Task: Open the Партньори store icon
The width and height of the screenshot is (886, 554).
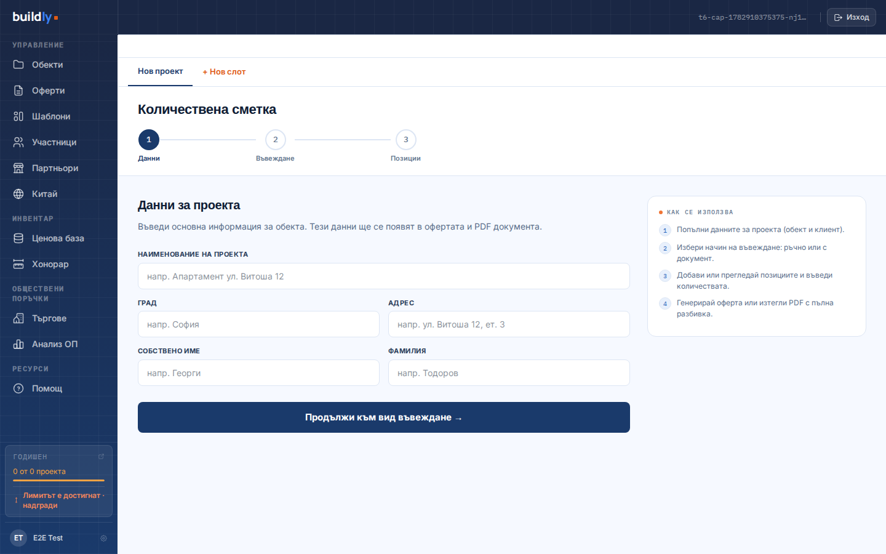Action: coord(18,168)
